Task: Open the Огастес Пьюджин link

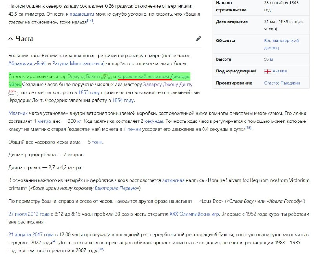Action: click(x=282, y=83)
